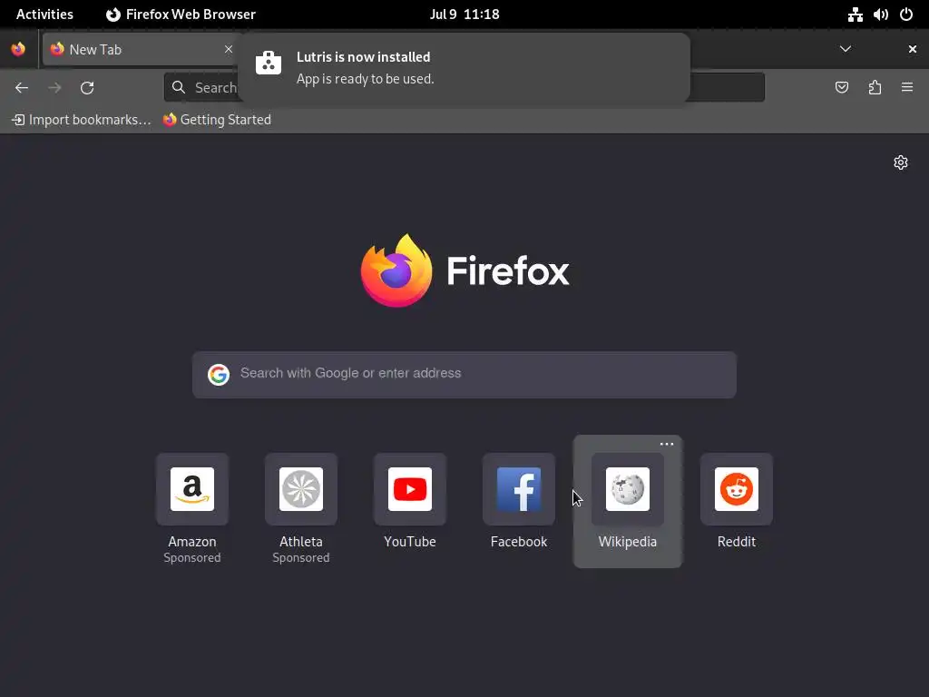The height and width of the screenshot is (697, 929).
Task: Open the Lutris is now installed notification
Action: (464, 68)
